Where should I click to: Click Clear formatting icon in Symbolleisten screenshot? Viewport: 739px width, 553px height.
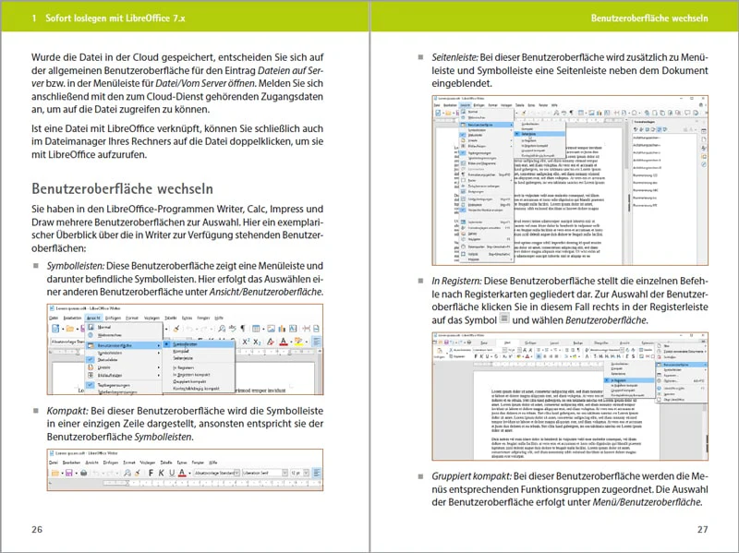pyautogui.click(x=271, y=342)
